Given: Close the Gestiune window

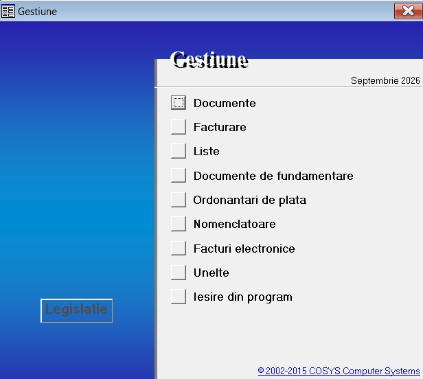Looking at the screenshot, I should click(408, 11).
